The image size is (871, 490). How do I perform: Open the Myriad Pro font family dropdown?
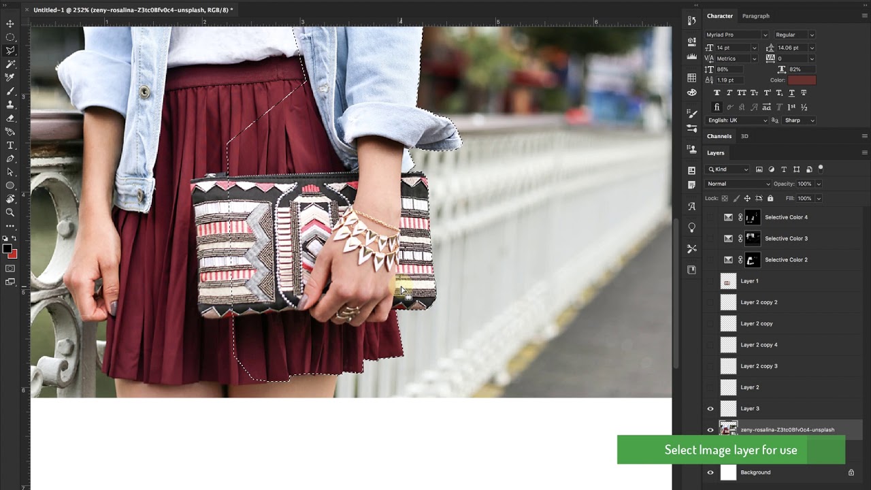737,35
